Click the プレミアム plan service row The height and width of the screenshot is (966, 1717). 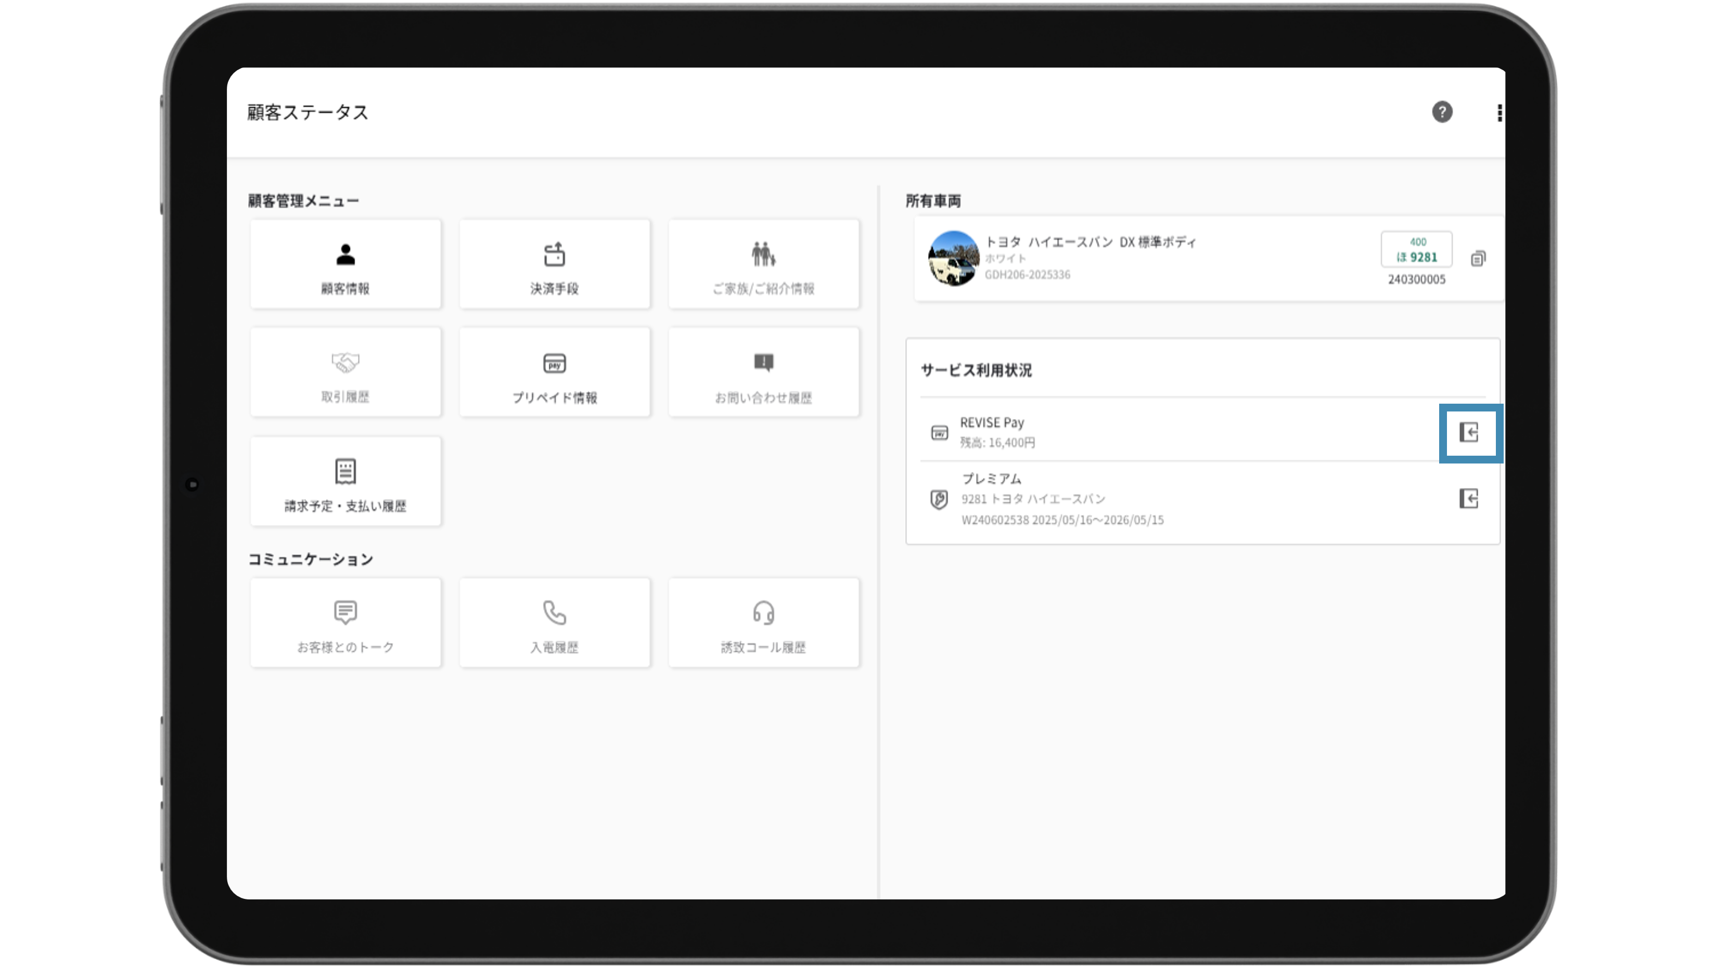[1133, 499]
